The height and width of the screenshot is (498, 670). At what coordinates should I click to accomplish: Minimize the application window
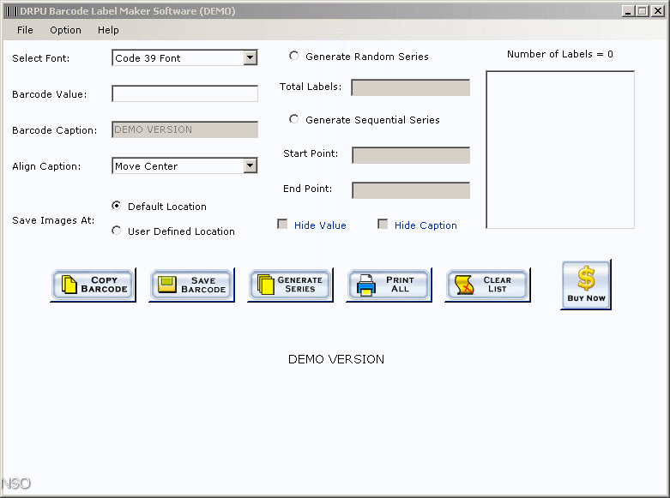click(628, 11)
